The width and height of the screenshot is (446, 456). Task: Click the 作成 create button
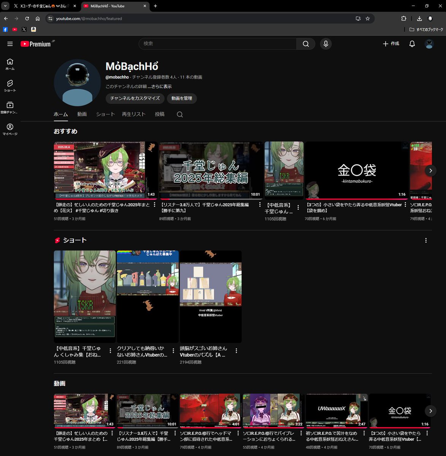click(391, 44)
